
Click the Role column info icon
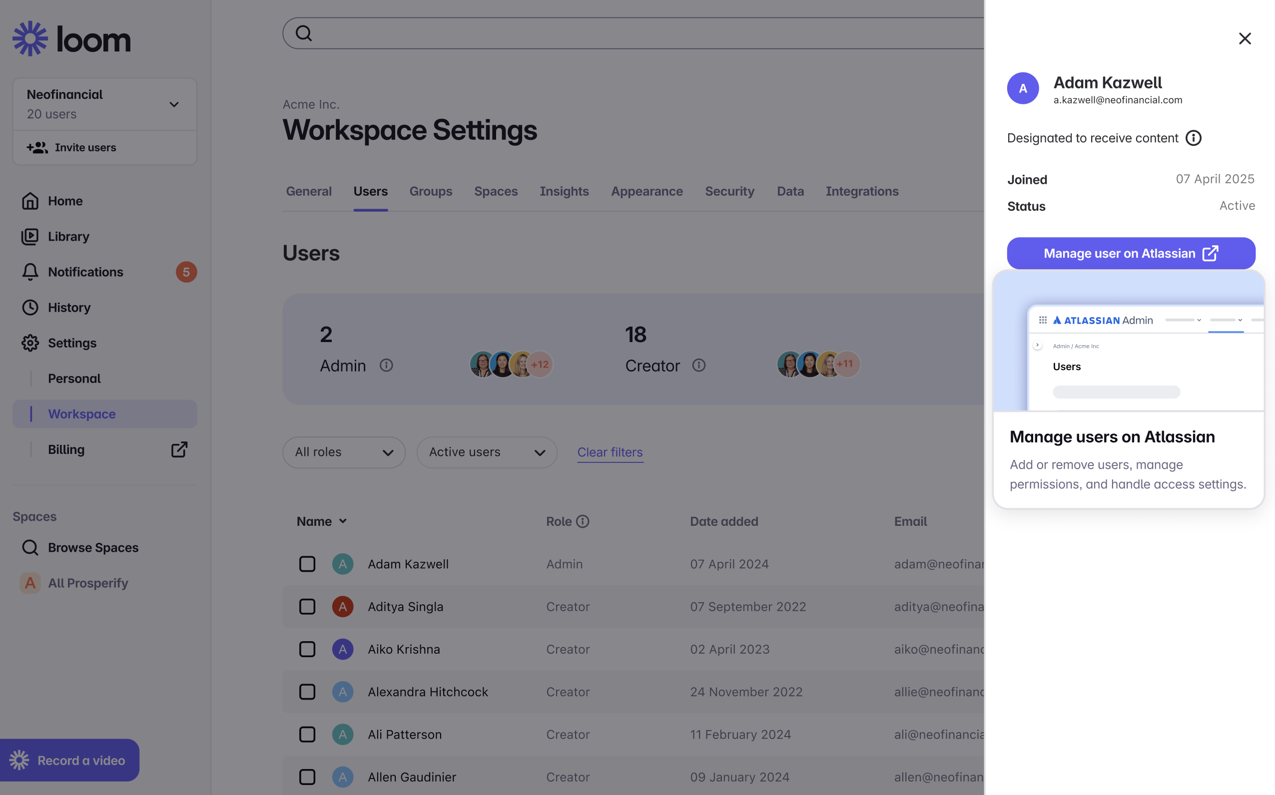click(x=582, y=521)
